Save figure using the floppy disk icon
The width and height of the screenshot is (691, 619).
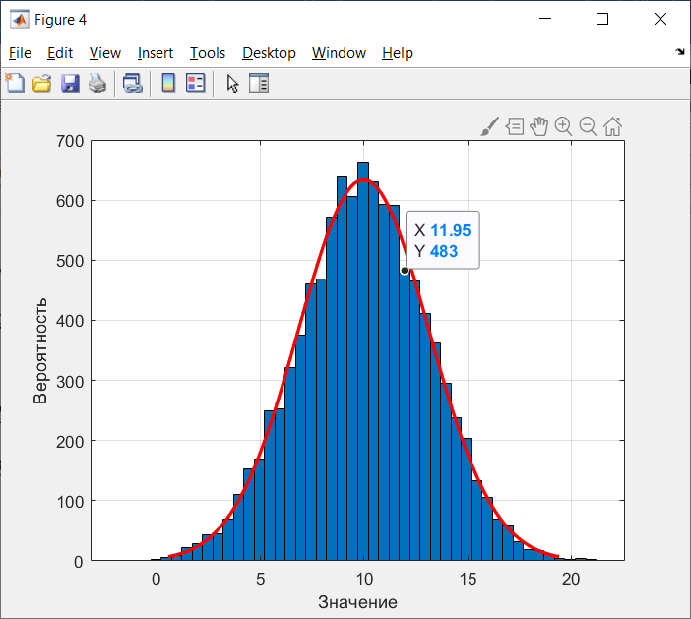click(70, 83)
